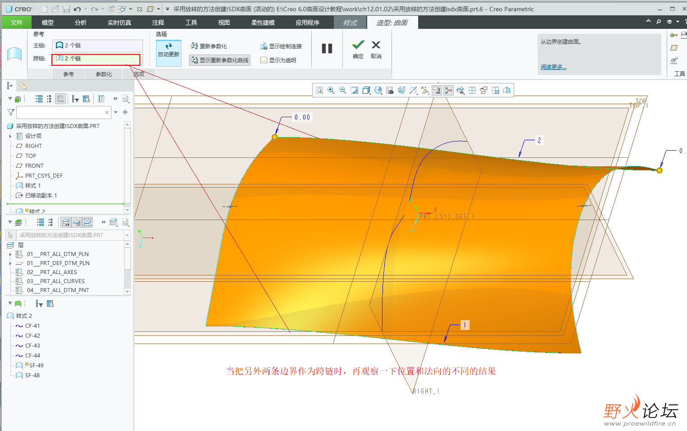Open the 参考 slide-down panel tab

pos(68,74)
